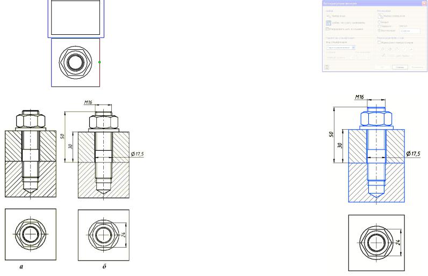The height and width of the screenshot is (276, 428).
Task: Click the 24 nut size dimension beside the right top view
Action: pyautogui.click(x=398, y=242)
